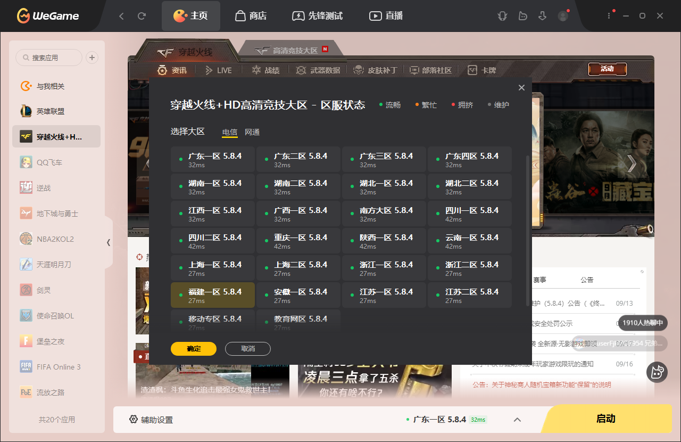Open the 直播 live stream tab

click(386, 16)
